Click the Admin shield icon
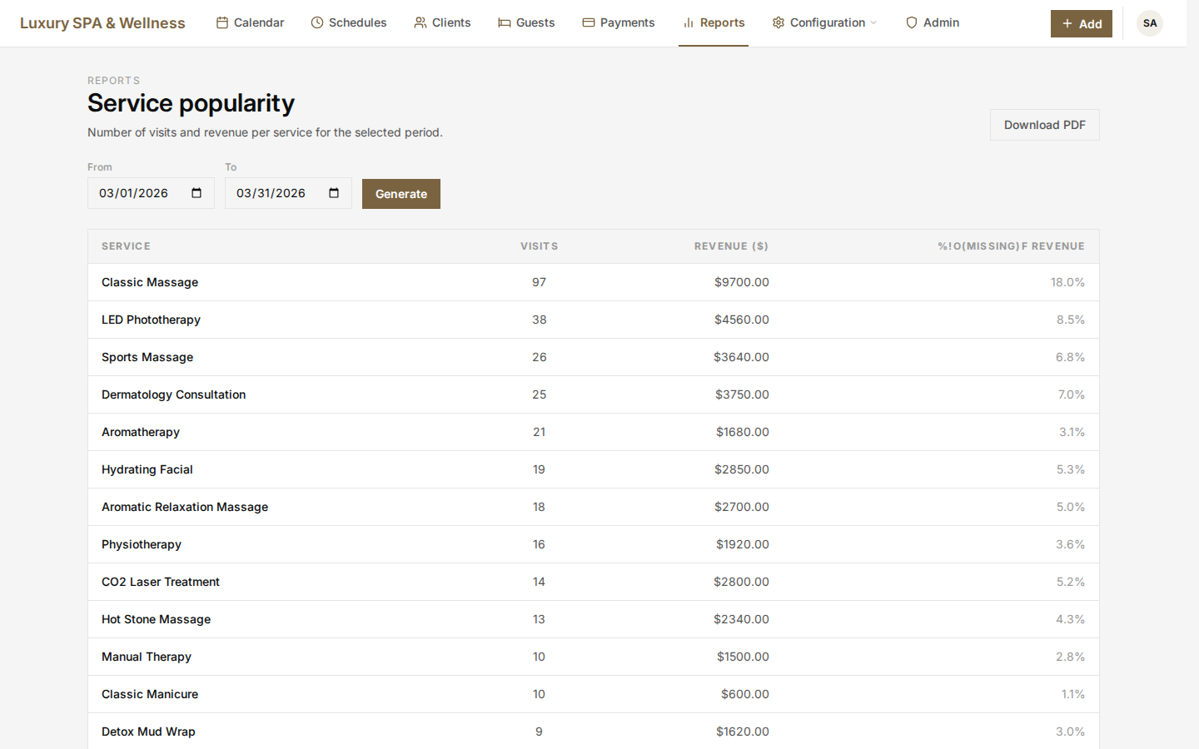The height and width of the screenshot is (749, 1199). click(912, 22)
